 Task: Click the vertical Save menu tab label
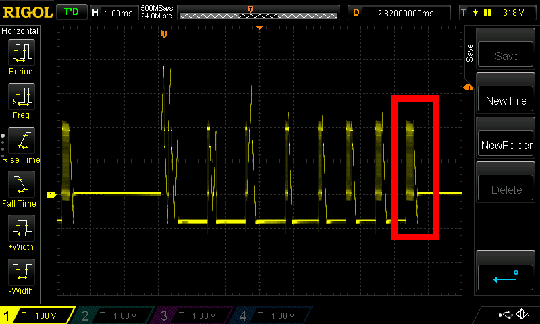(470, 53)
